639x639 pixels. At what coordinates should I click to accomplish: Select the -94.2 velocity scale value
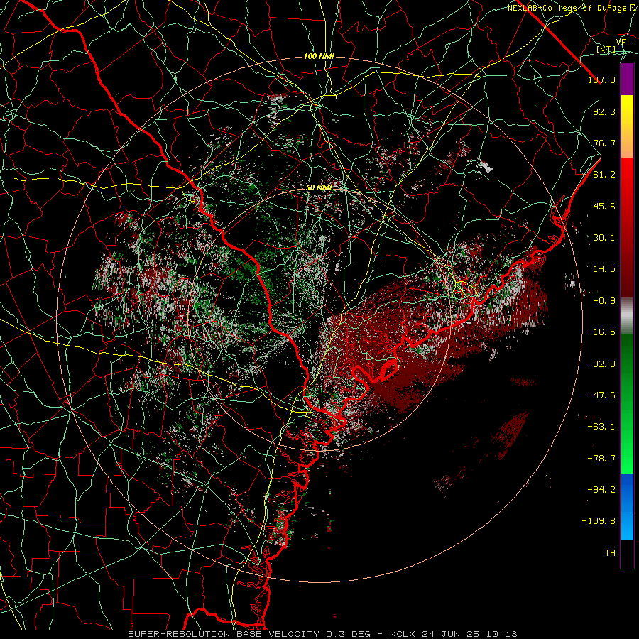click(601, 490)
